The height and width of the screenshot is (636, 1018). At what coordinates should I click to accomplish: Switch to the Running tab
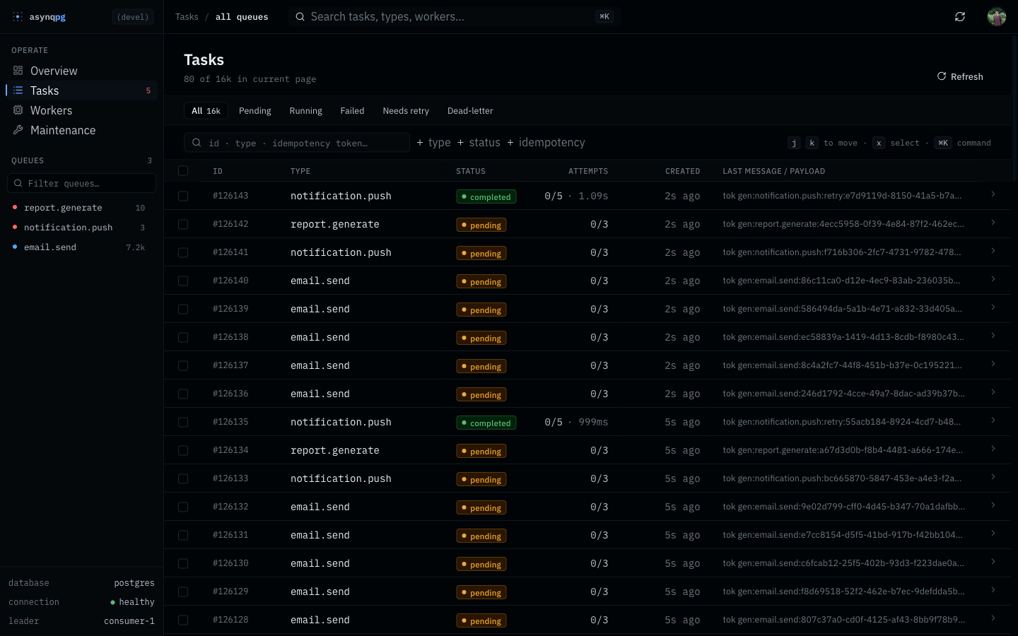click(305, 111)
